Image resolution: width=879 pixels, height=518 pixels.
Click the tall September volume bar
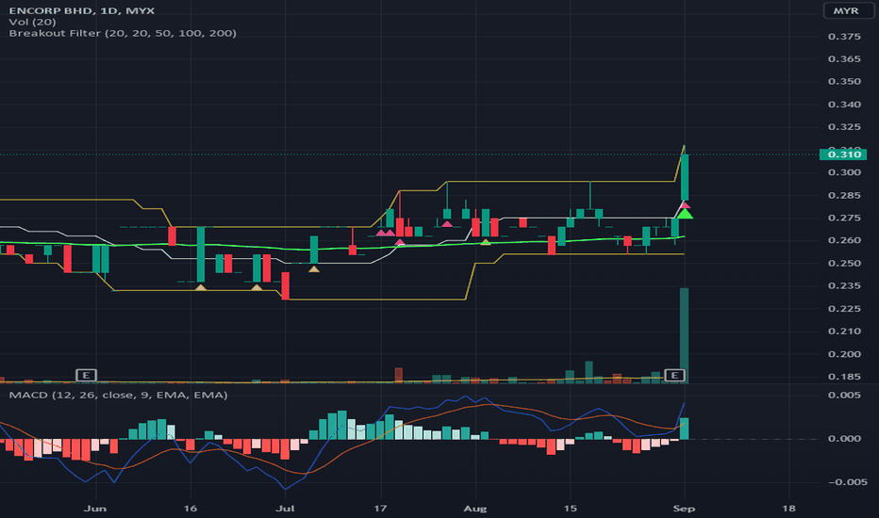(684, 335)
